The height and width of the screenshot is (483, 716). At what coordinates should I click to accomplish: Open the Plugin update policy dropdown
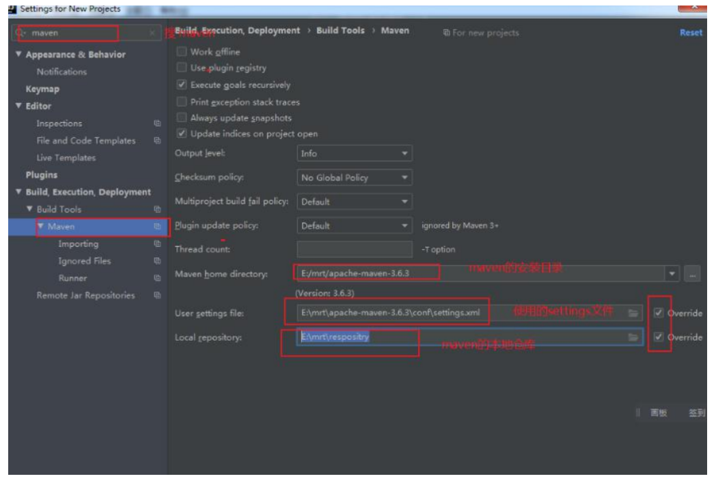pyautogui.click(x=355, y=225)
